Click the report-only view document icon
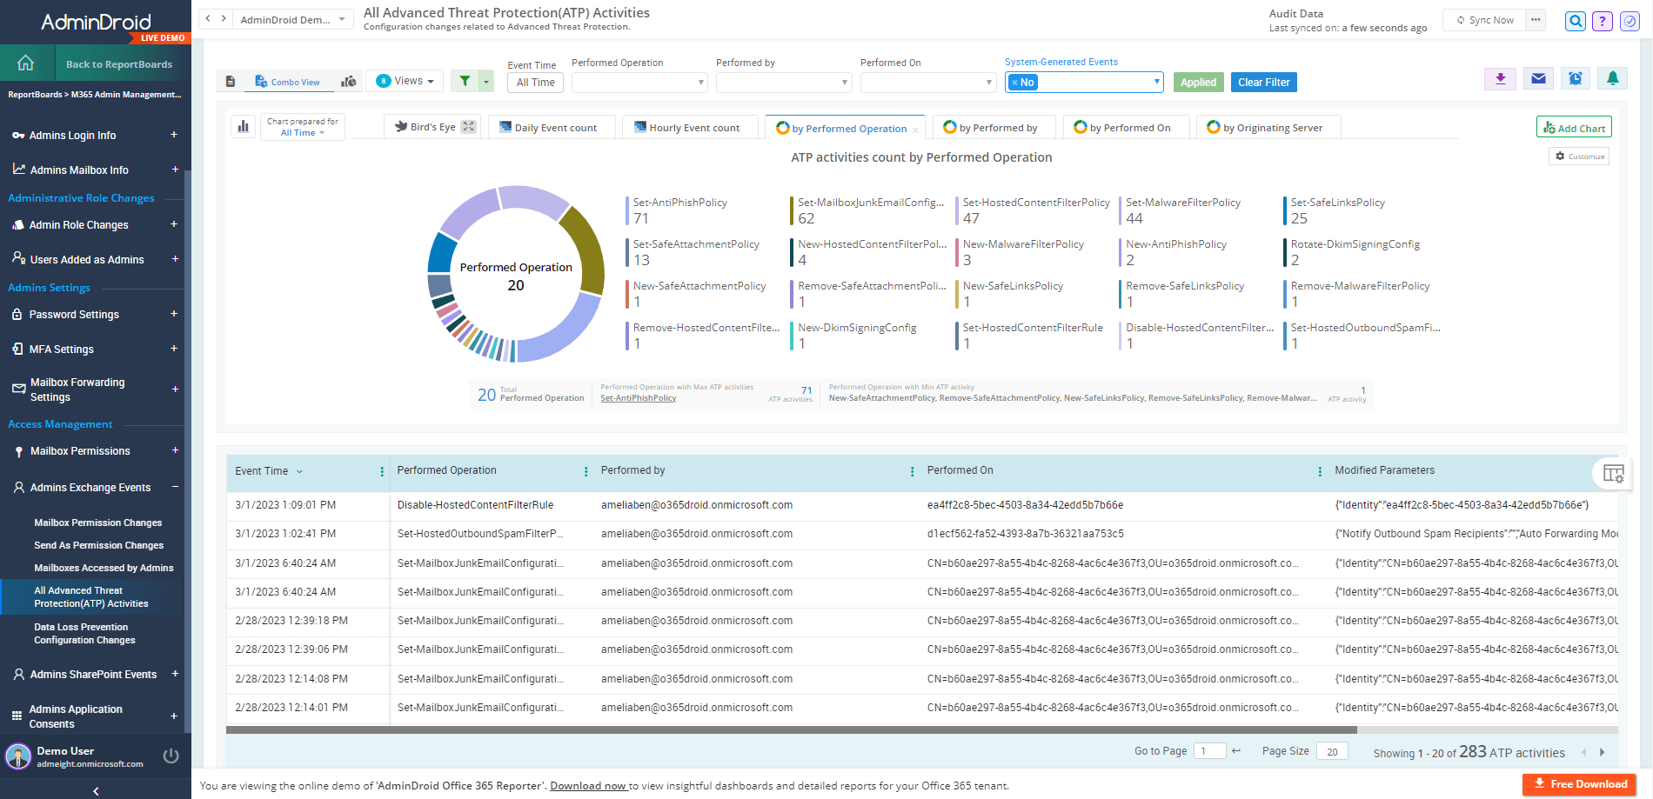This screenshot has height=799, width=1653. point(231,82)
